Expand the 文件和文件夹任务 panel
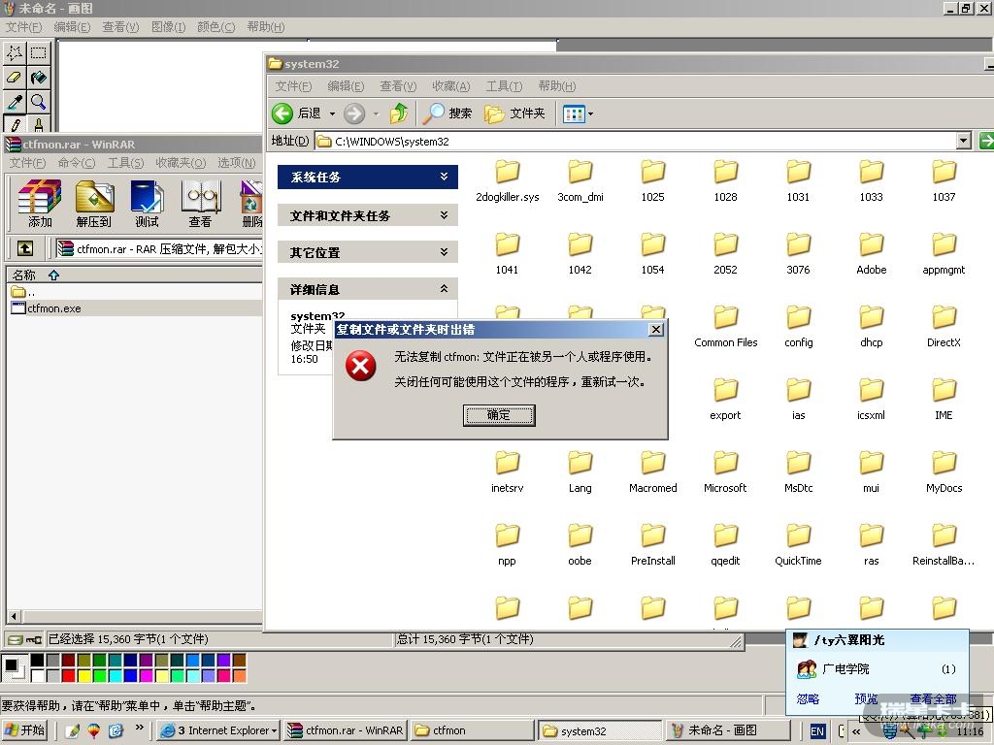The height and width of the screenshot is (745, 994). [444, 215]
